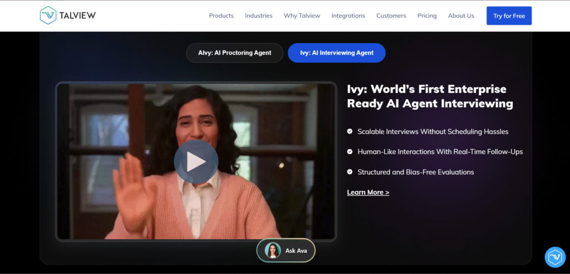The image size is (570, 274).
Task: Click Ava's avatar in Ask Ava button
Action: 273,250
